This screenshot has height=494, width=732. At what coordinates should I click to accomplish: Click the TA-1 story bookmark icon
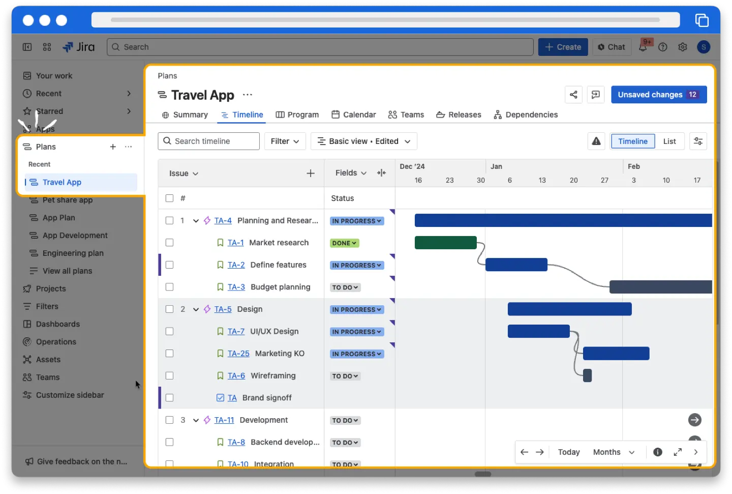tap(220, 243)
